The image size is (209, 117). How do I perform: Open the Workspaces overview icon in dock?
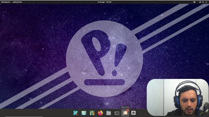84,113
